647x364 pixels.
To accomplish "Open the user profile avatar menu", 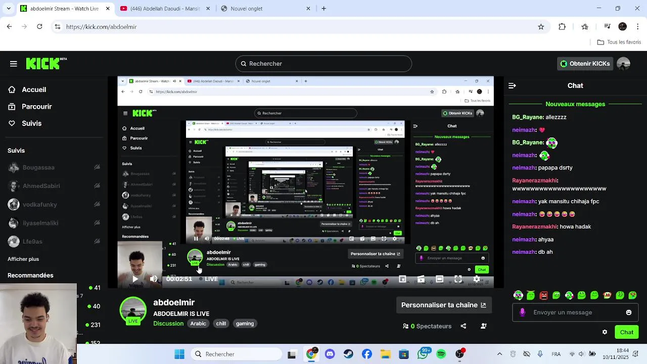I will pyautogui.click(x=623, y=64).
